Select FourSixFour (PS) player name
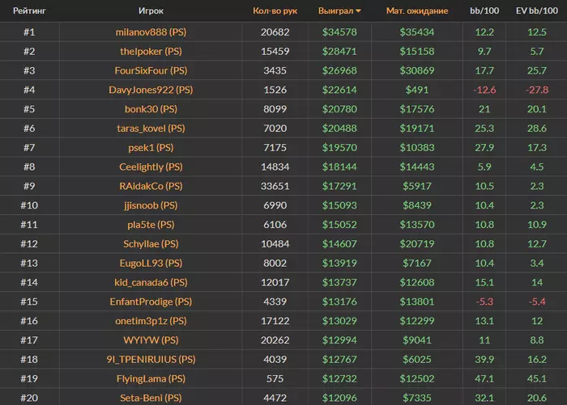This screenshot has width=567, height=405. (151, 70)
